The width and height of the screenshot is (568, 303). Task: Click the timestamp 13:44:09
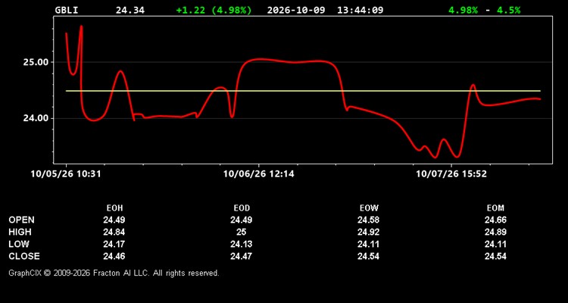[x=360, y=10]
